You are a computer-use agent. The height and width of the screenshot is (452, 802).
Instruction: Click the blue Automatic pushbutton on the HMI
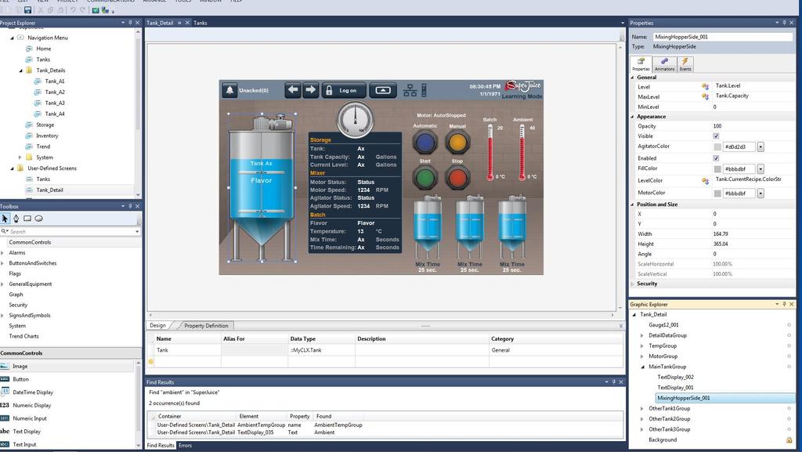click(424, 142)
